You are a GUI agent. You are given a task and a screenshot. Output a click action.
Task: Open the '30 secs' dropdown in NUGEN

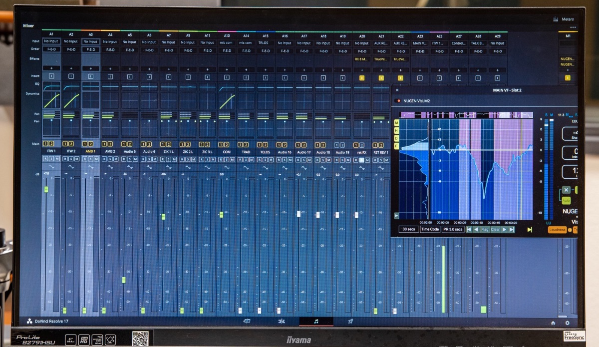[x=408, y=229]
